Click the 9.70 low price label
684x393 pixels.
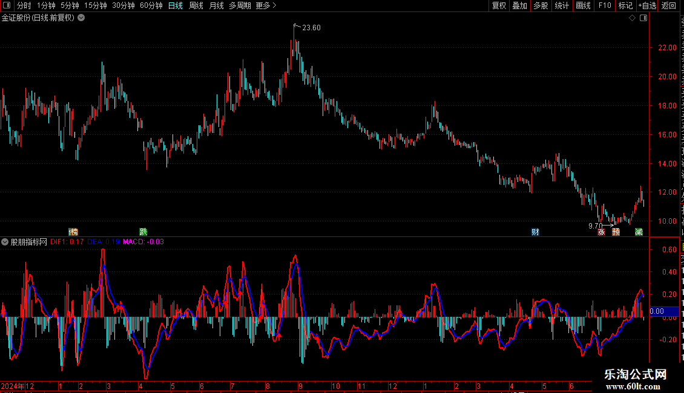pos(595,226)
